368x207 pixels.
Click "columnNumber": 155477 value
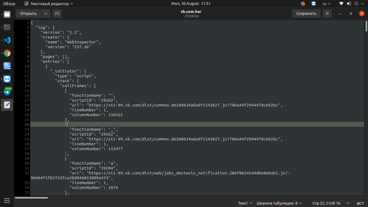[x=116, y=149]
